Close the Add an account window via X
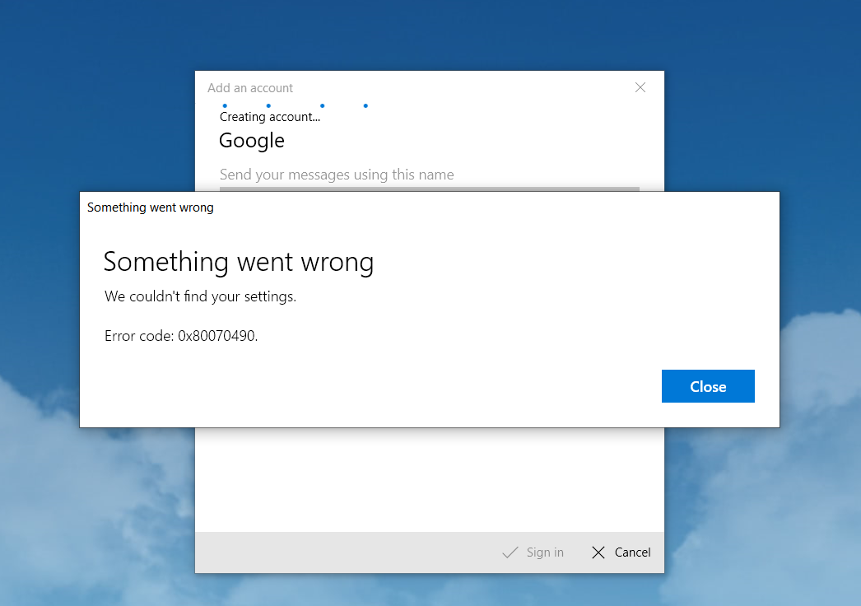861x606 pixels. coord(640,87)
